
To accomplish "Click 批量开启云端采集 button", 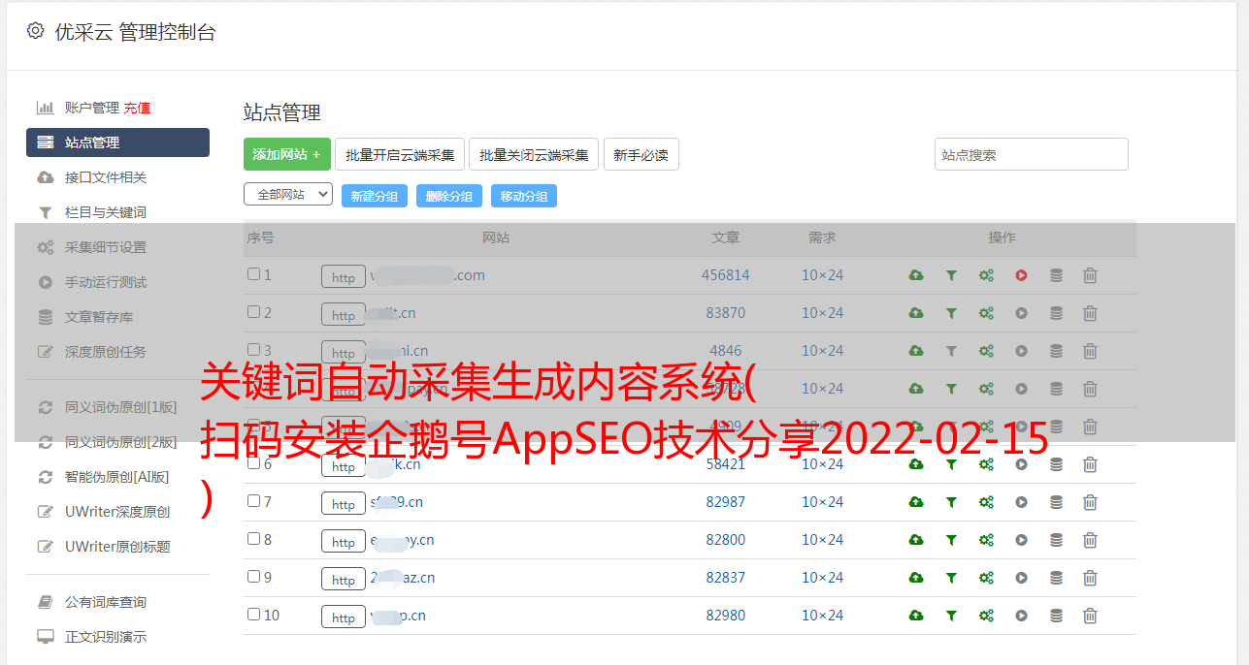I will point(400,154).
